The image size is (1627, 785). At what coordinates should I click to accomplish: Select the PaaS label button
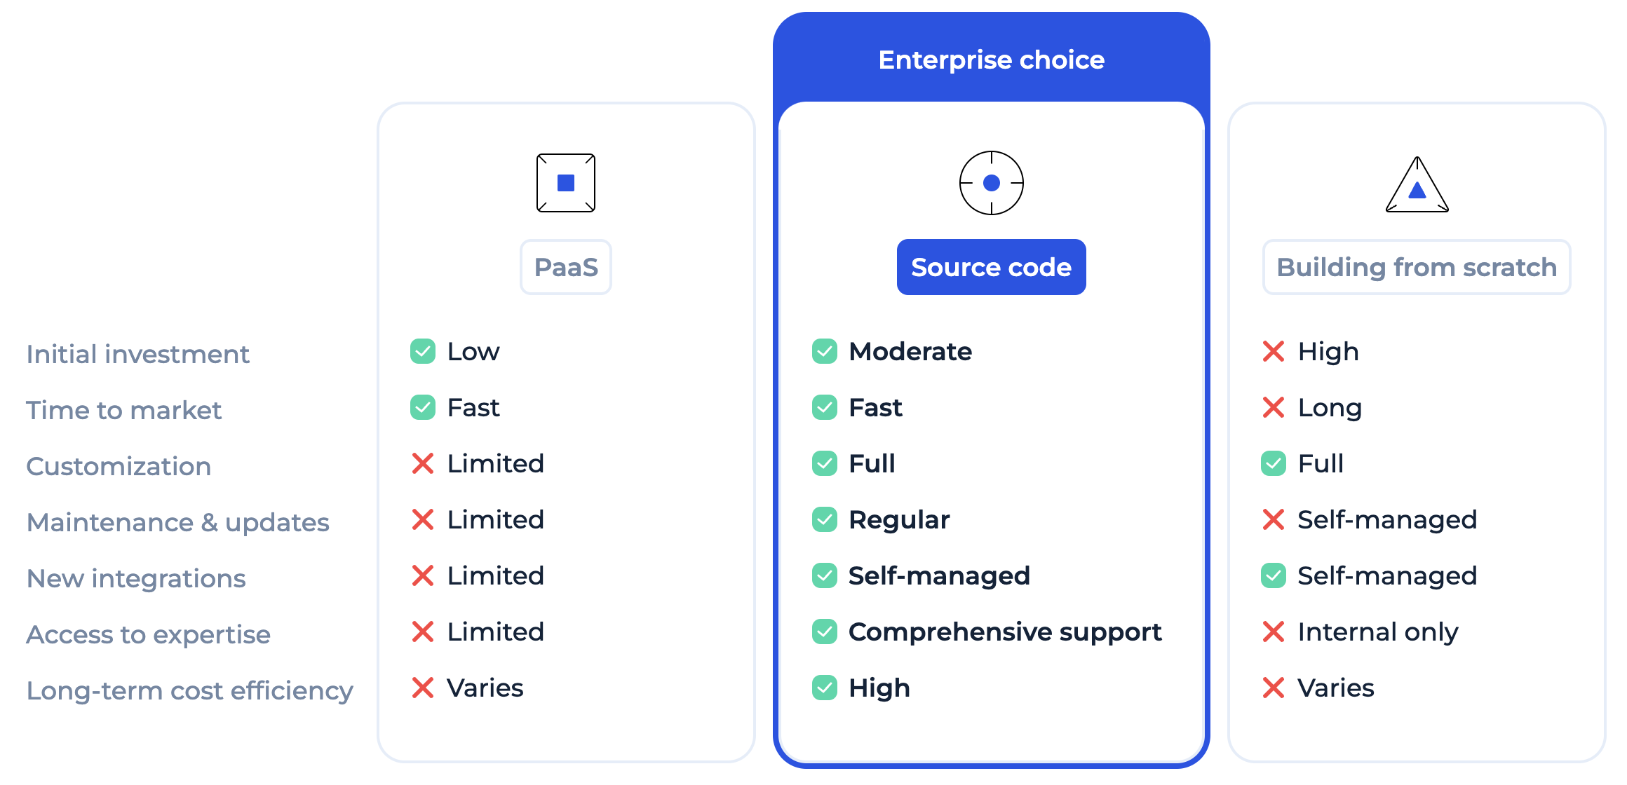(x=566, y=267)
